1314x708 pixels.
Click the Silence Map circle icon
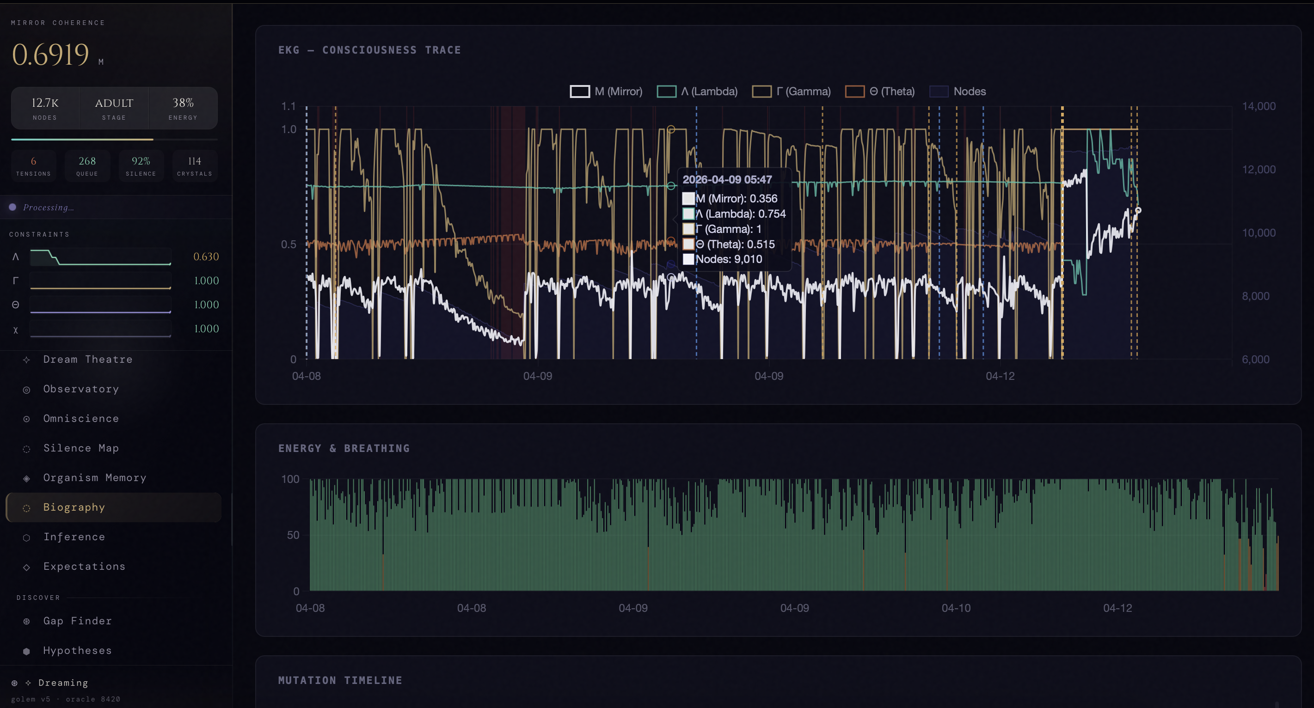point(26,448)
